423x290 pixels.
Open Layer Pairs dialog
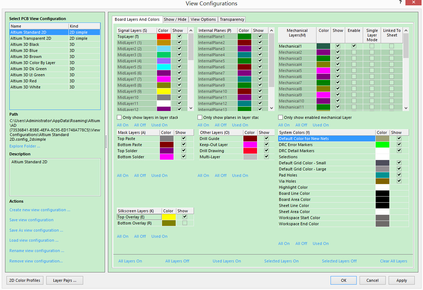[x=65, y=280]
